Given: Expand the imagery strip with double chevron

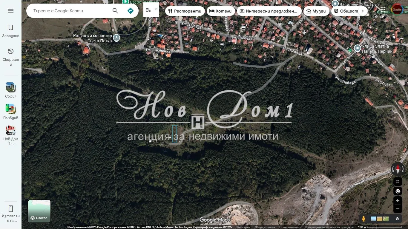Looking at the screenshot, I should [x=397, y=219].
